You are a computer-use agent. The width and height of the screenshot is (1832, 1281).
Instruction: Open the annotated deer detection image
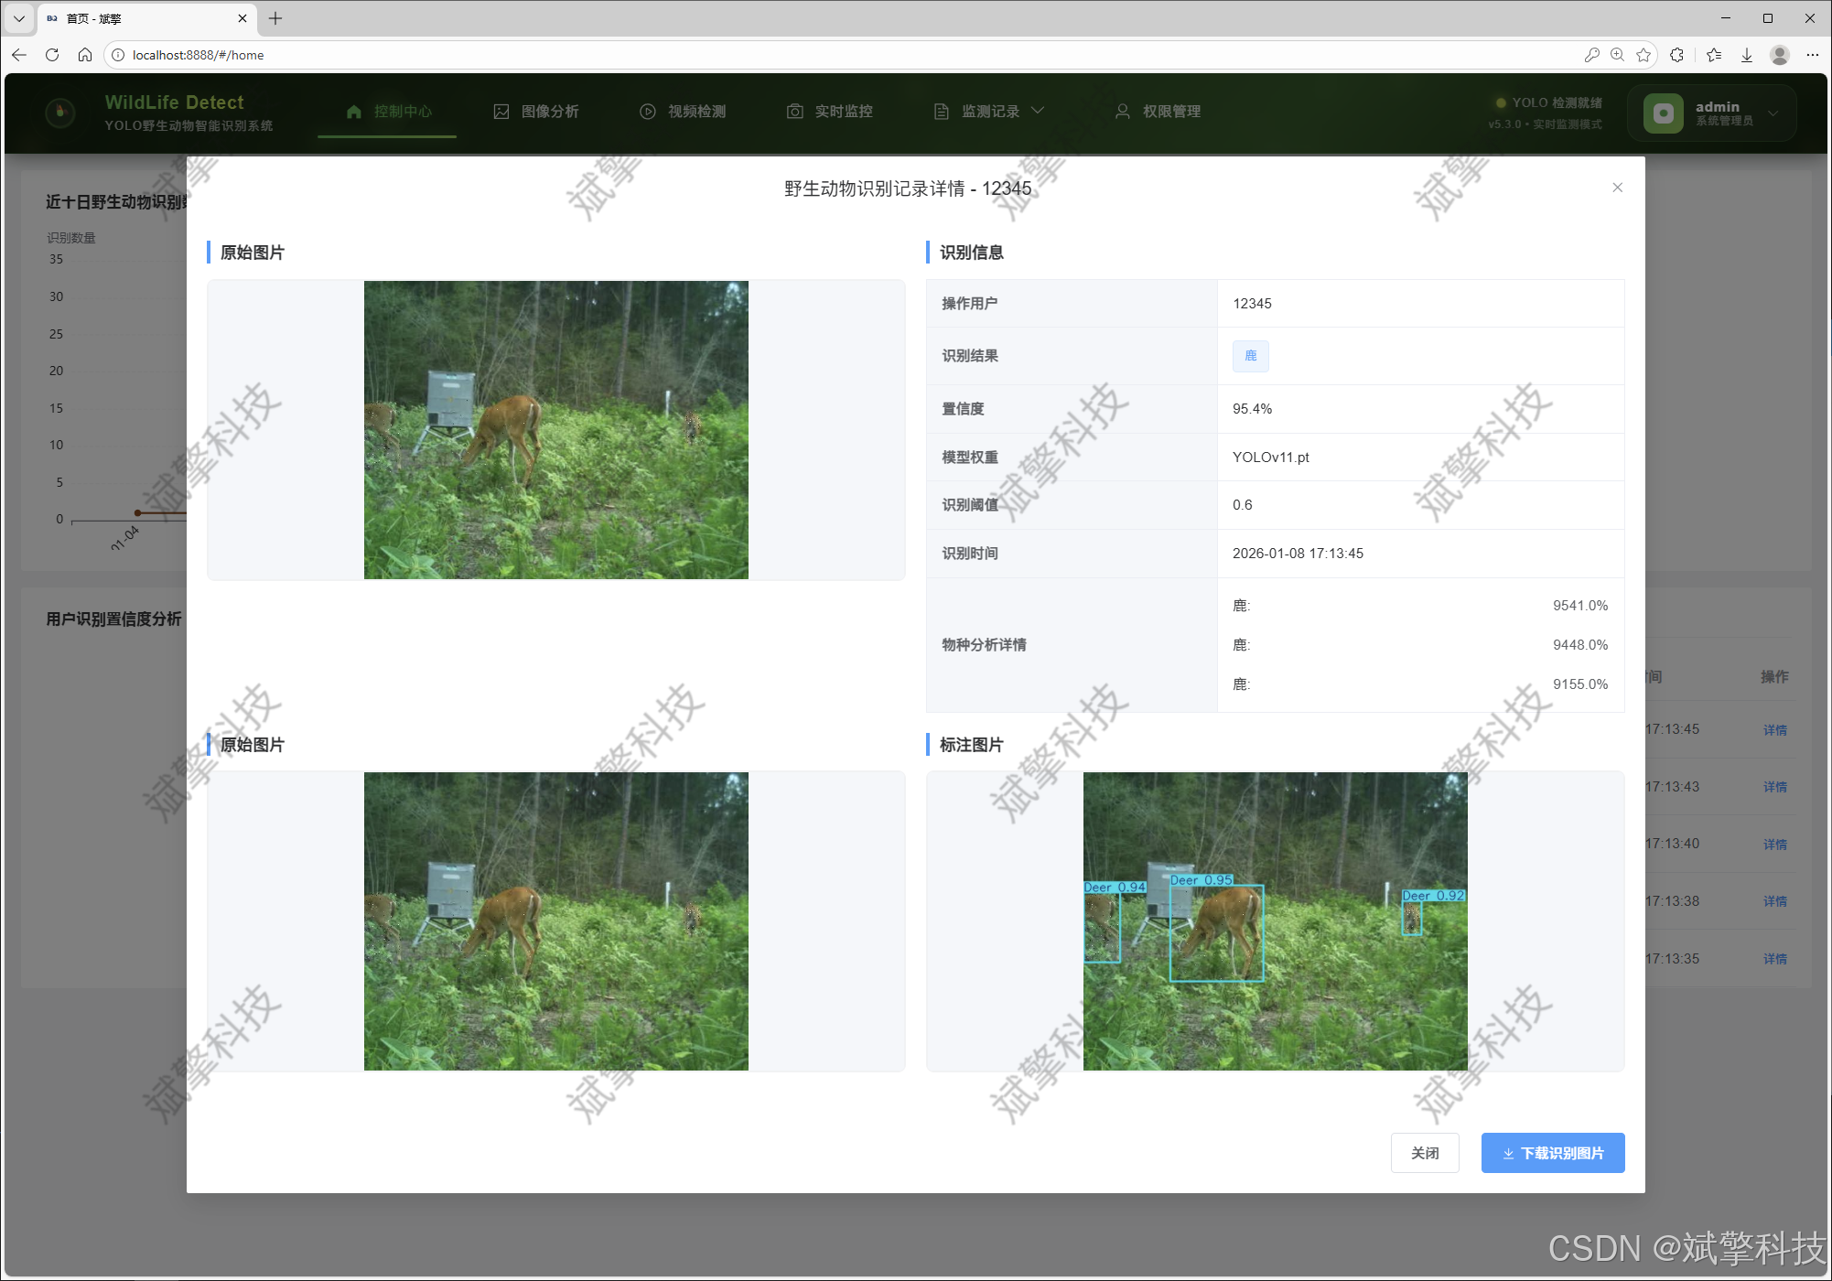(x=1275, y=920)
